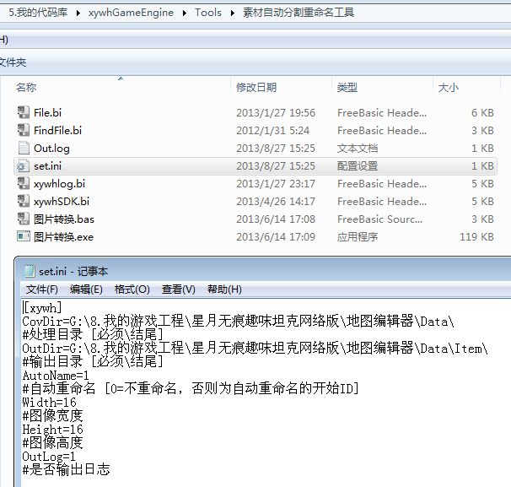Image resolution: width=511 pixels, height=487 pixels.
Task: Select the set.ini file name
Action: tap(47, 166)
